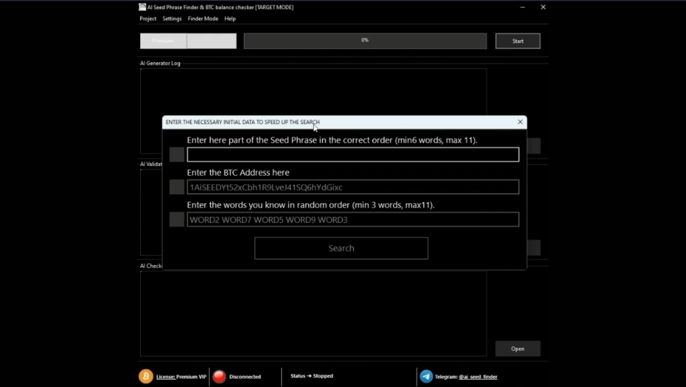Select the blank segment next to Premium
This screenshot has height=387, width=686.
[x=212, y=41]
